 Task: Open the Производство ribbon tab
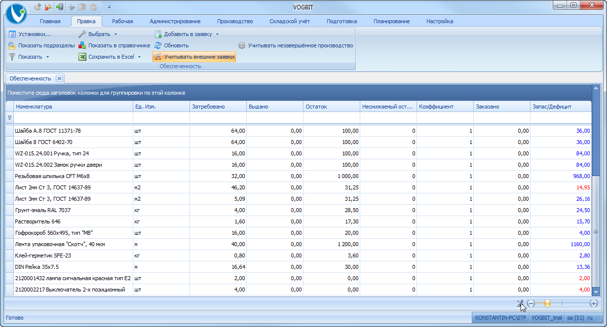pos(235,21)
